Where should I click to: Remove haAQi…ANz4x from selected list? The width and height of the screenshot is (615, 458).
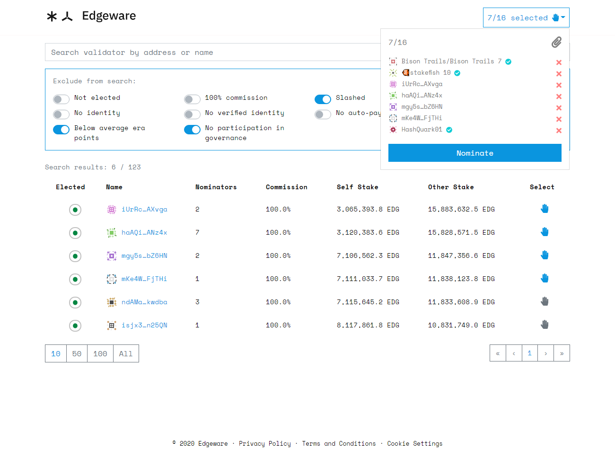tap(559, 97)
